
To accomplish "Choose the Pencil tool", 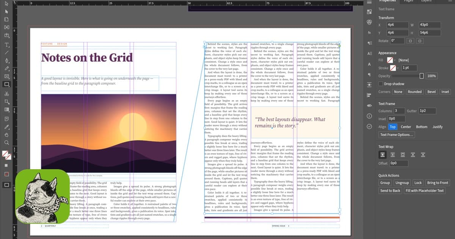I will 7,69.
